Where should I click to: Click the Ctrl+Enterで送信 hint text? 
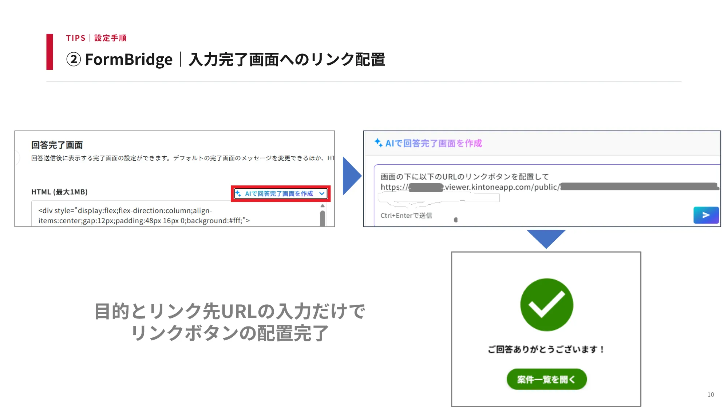[x=406, y=216]
